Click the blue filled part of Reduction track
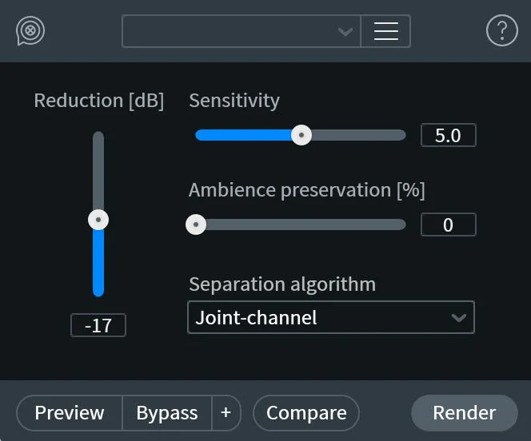Image resolution: width=531 pixels, height=441 pixels. click(98, 263)
